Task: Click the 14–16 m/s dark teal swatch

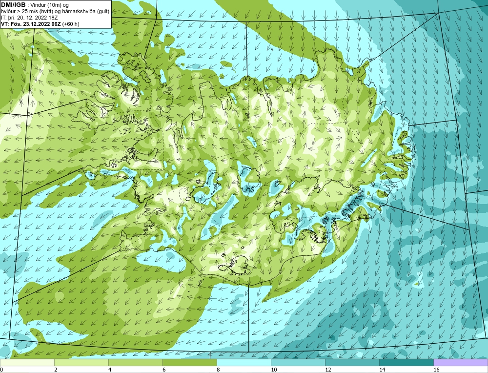Action: click(406, 362)
